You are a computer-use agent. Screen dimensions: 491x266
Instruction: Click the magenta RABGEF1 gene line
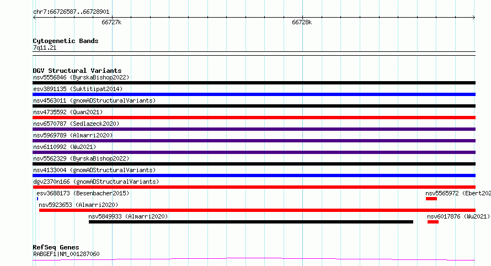coord(254,259)
